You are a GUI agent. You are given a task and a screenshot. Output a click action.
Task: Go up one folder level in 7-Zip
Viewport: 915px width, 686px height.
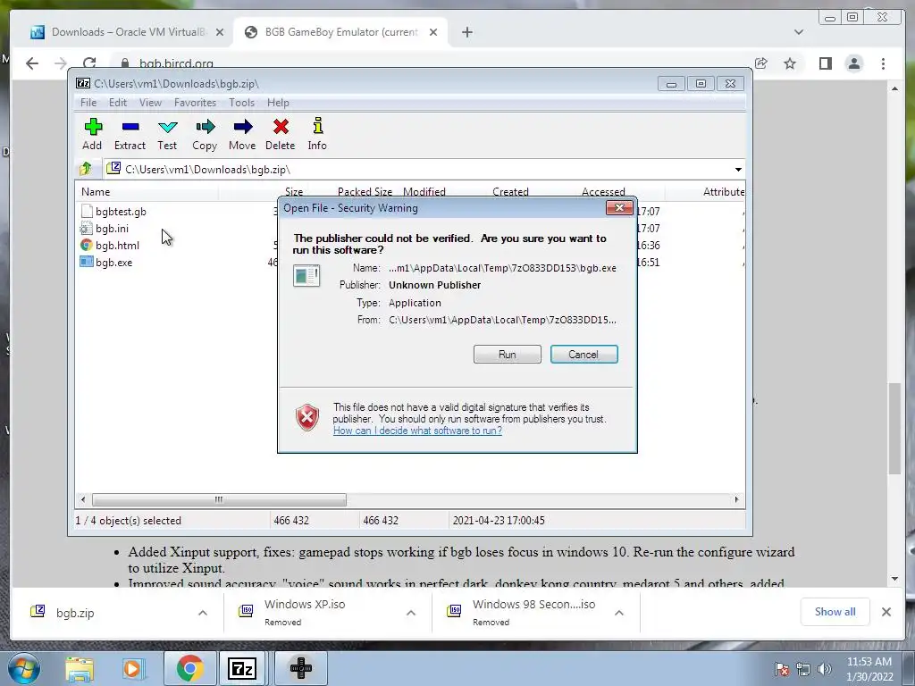[x=86, y=169]
